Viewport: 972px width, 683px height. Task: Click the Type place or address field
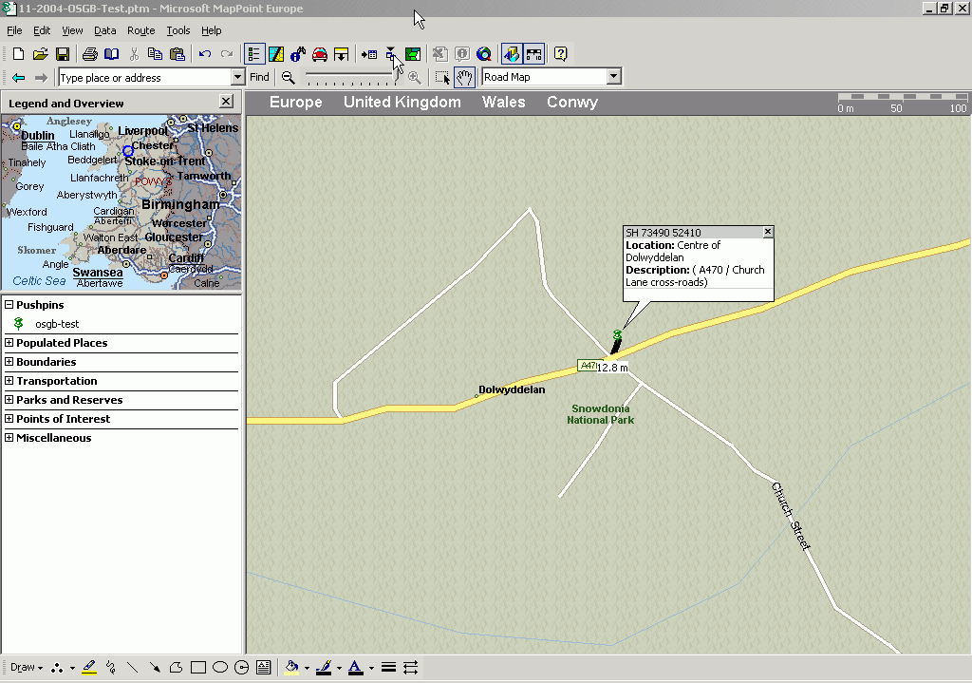142,78
